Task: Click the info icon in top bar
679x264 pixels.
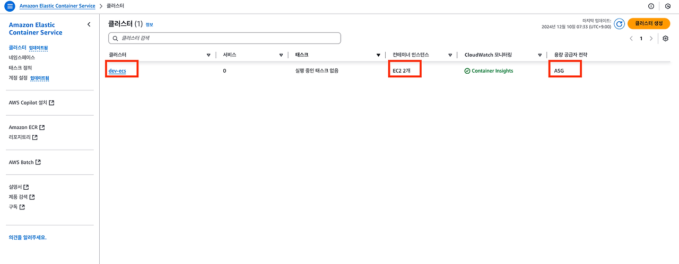Action: (x=651, y=6)
